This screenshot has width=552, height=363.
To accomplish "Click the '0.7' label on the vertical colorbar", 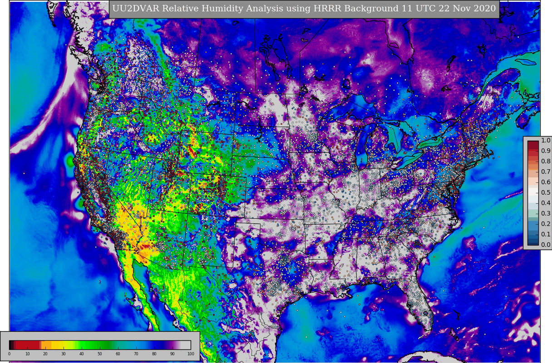I will 546,172.
